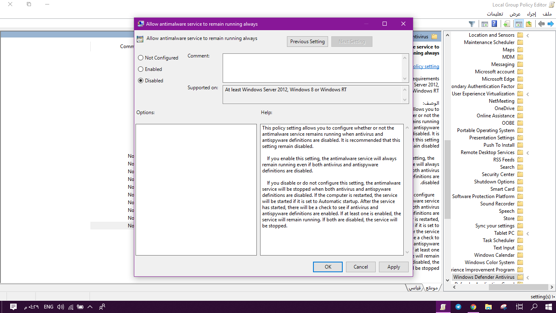Click the Up one level folder icon

coord(528,24)
